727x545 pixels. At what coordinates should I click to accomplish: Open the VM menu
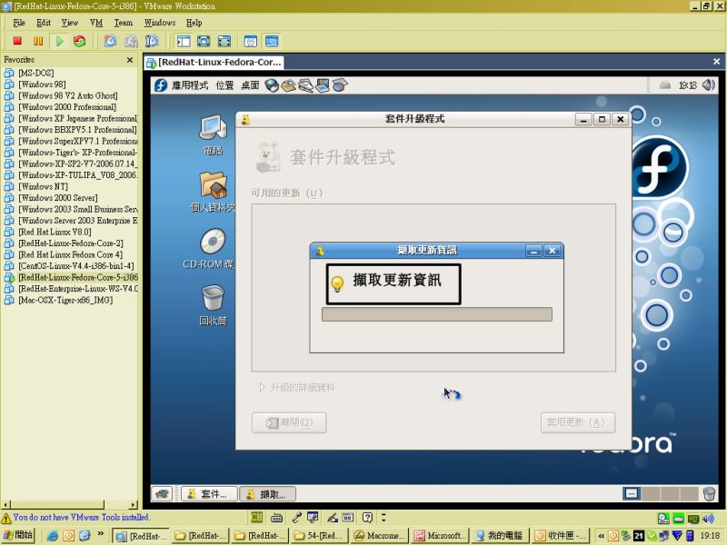tap(96, 23)
